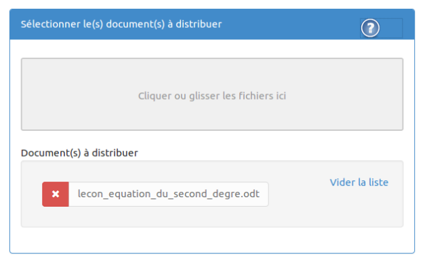Click the dotted focus box beside help icon
The width and height of the screenshot is (427, 263).
coord(391,28)
